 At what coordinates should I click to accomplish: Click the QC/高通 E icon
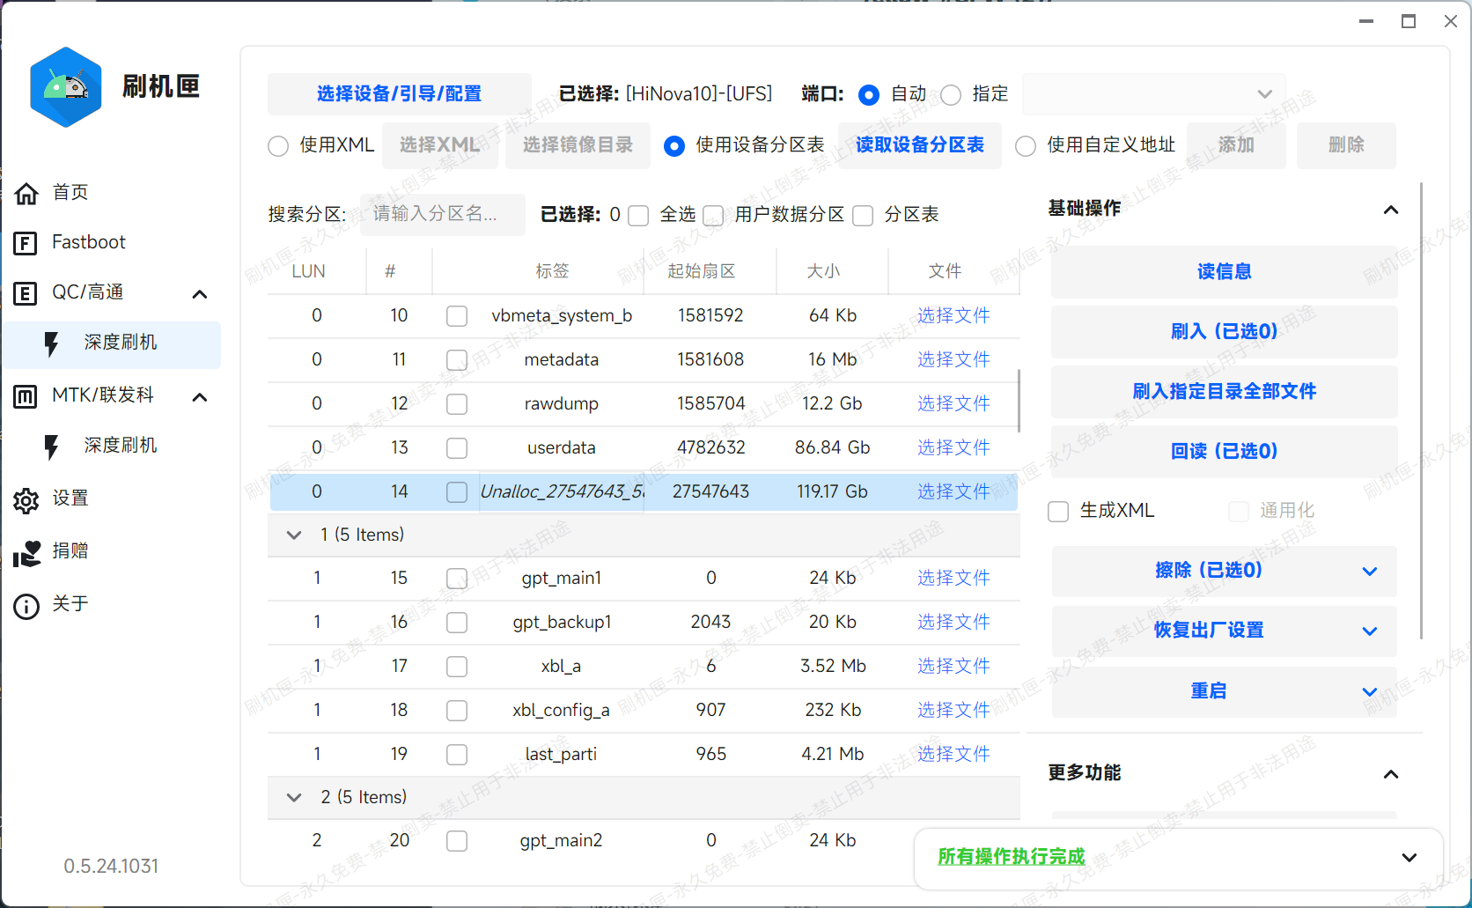pos(26,293)
